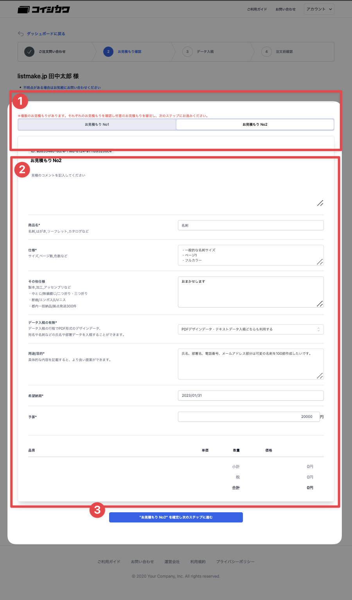Image resolution: width=352 pixels, height=600 pixels.
Task: Click step 2 circle お見積もり確認
Action: 108,51
